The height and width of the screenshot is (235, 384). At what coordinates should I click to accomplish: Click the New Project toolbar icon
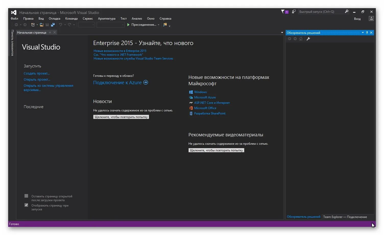[x=33, y=25]
